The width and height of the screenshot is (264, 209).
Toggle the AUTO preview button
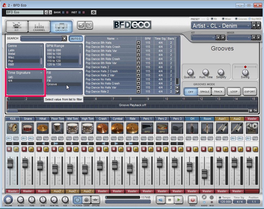[x=76, y=39]
